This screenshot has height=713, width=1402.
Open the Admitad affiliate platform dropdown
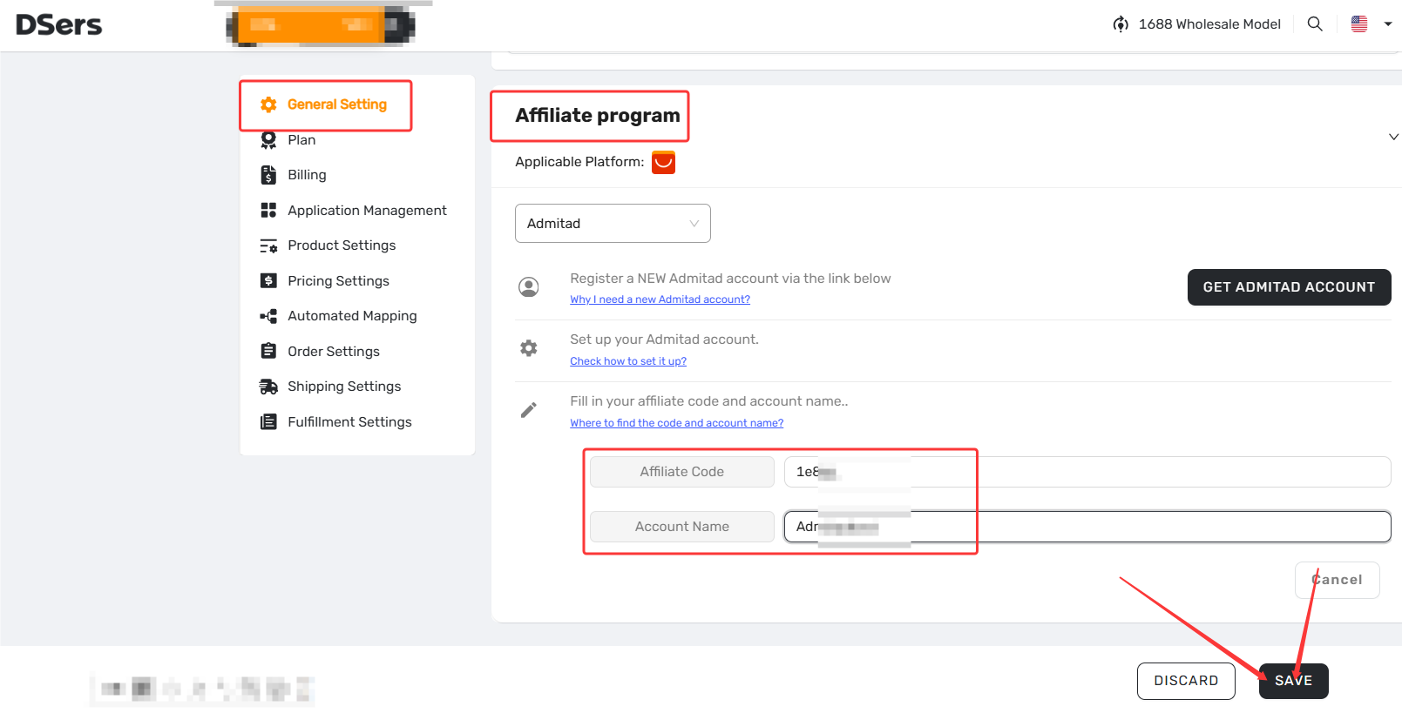(613, 224)
